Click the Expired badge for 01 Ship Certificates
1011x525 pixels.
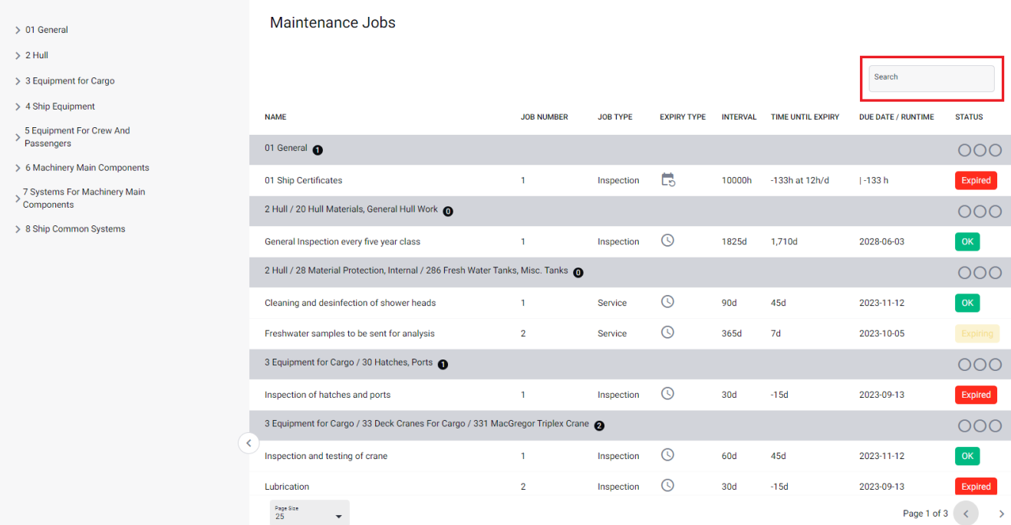tap(976, 180)
